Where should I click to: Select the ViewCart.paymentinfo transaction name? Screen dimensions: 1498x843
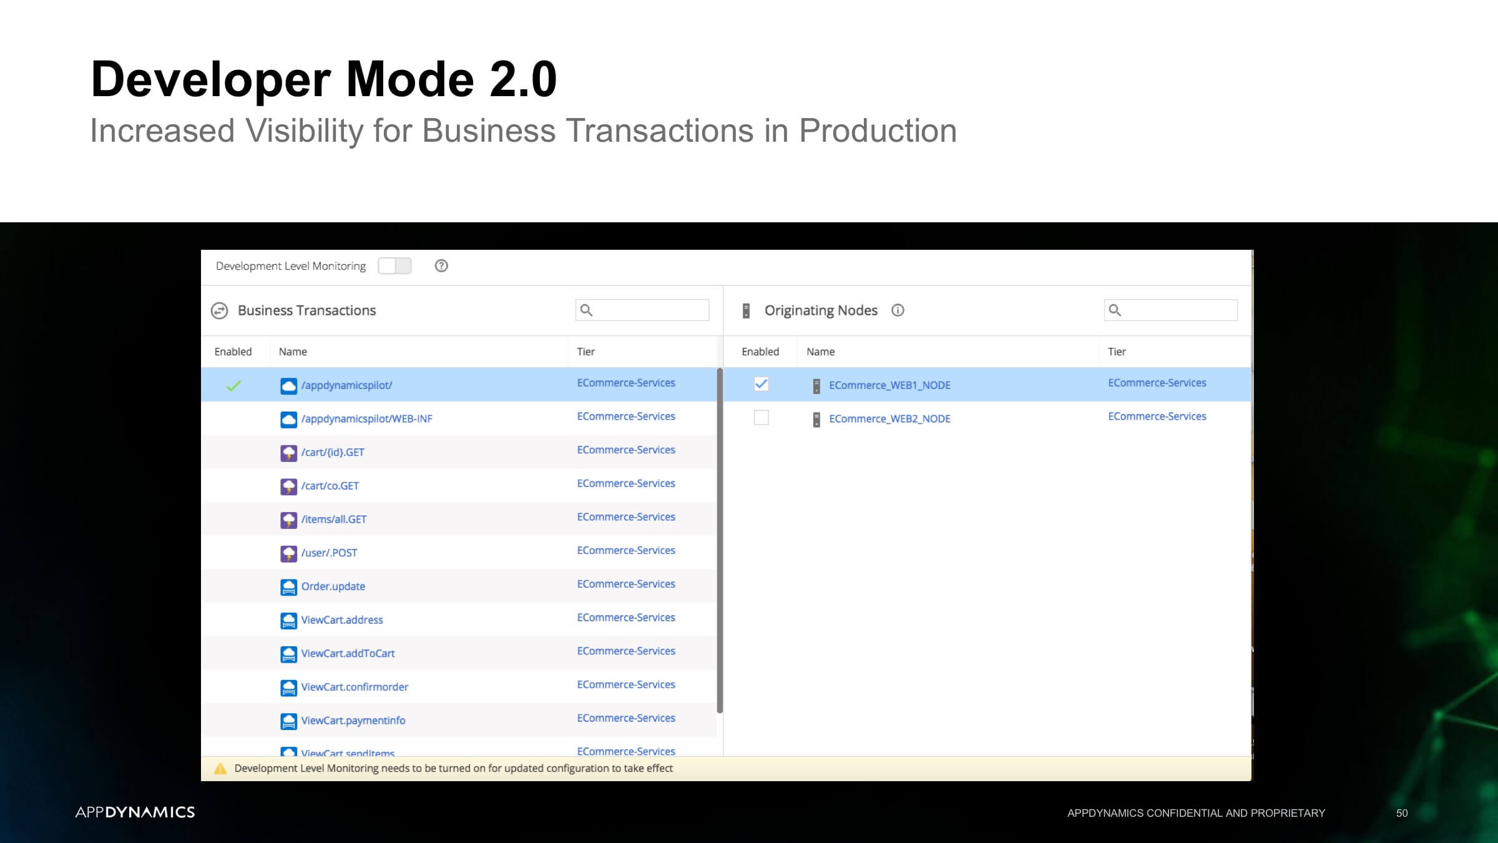click(x=353, y=721)
